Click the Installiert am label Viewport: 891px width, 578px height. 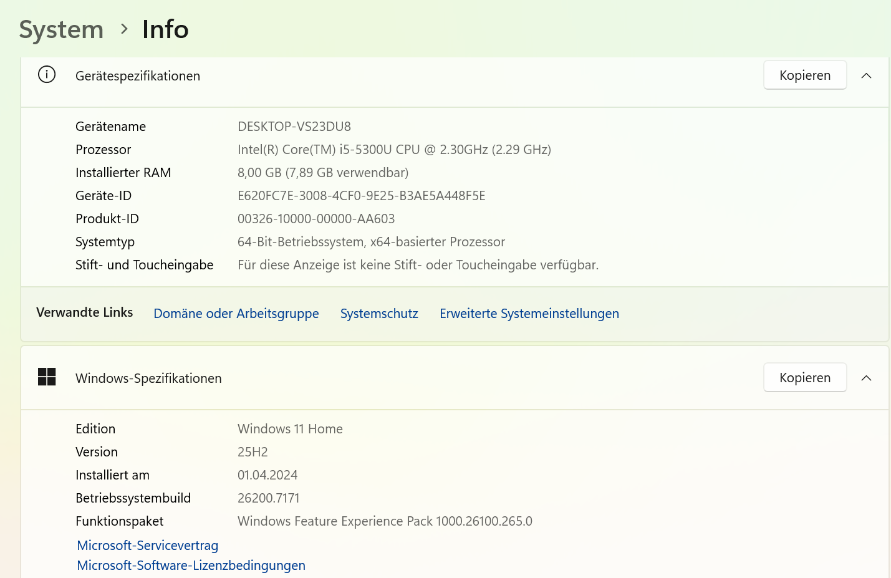(x=112, y=474)
